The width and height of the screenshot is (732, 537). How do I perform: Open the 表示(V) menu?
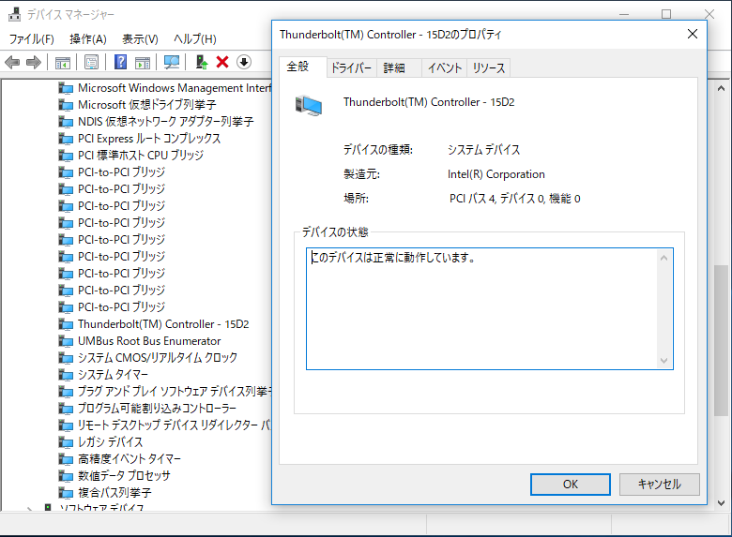(x=140, y=39)
